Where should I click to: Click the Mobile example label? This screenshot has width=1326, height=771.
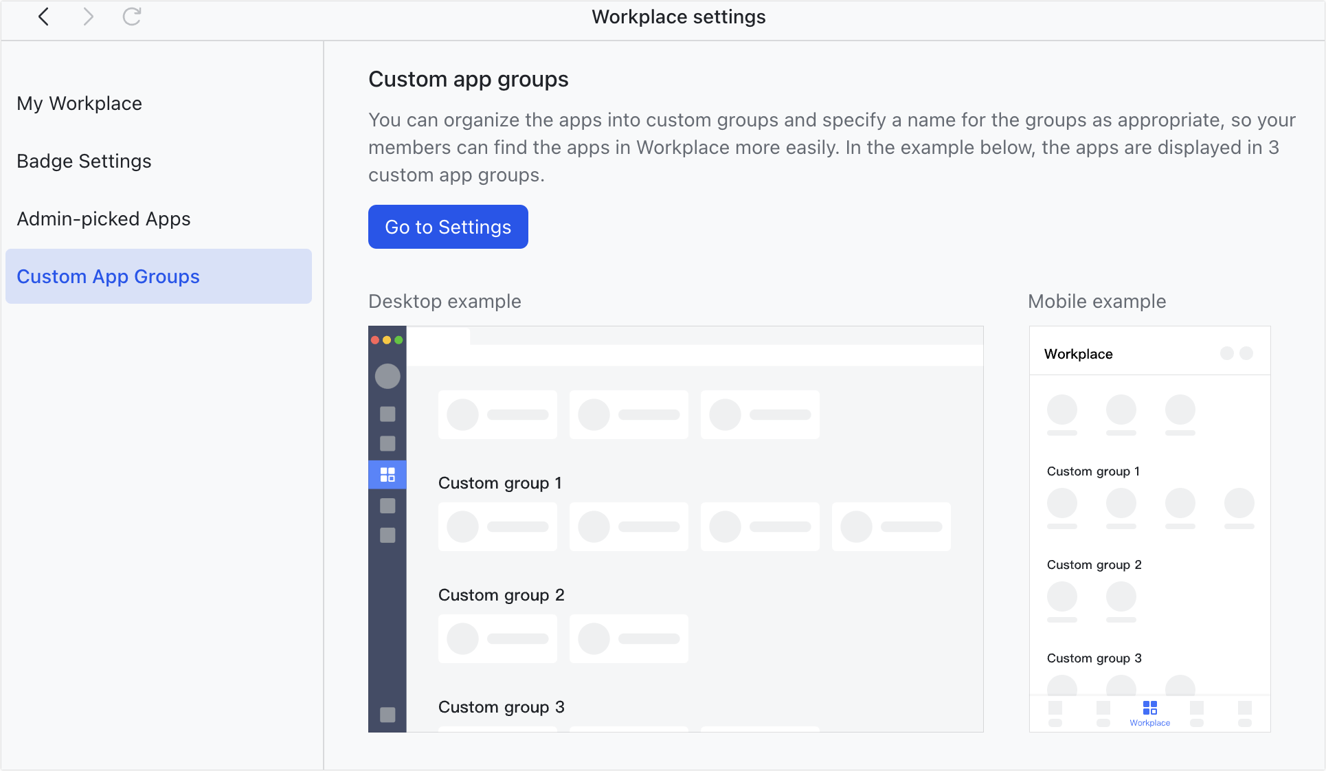point(1097,301)
